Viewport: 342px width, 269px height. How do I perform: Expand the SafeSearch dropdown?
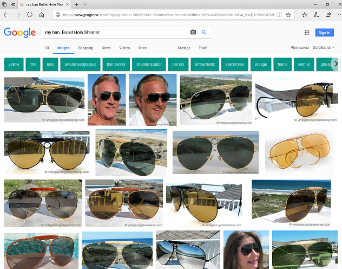(324, 47)
